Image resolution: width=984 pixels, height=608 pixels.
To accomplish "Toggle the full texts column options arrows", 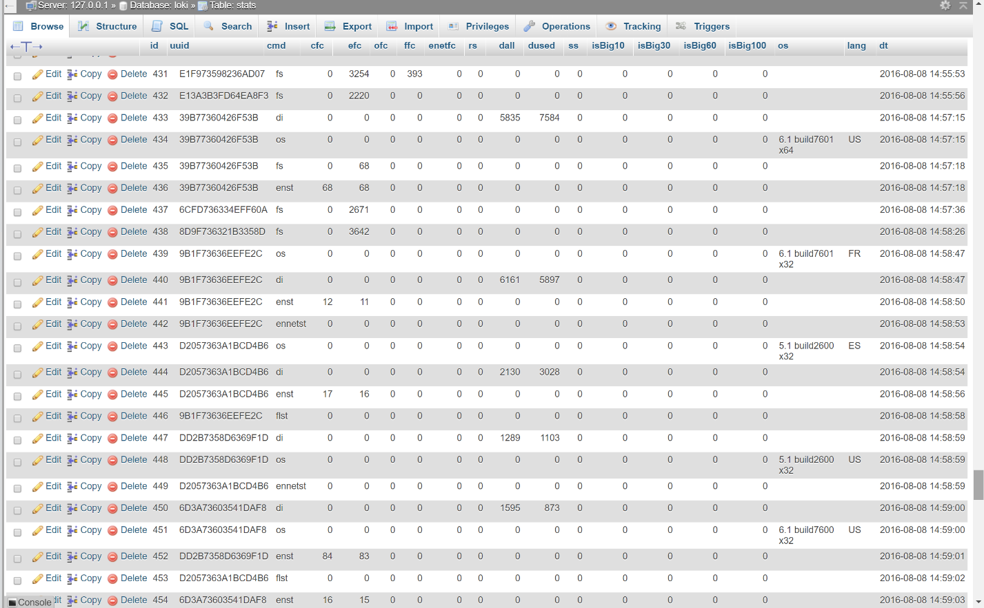I will [26, 46].
